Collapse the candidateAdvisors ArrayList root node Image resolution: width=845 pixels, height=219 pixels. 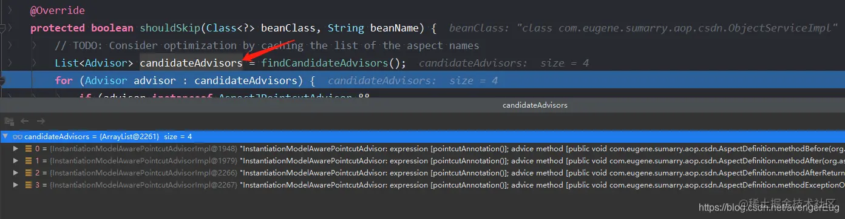[x=5, y=137]
